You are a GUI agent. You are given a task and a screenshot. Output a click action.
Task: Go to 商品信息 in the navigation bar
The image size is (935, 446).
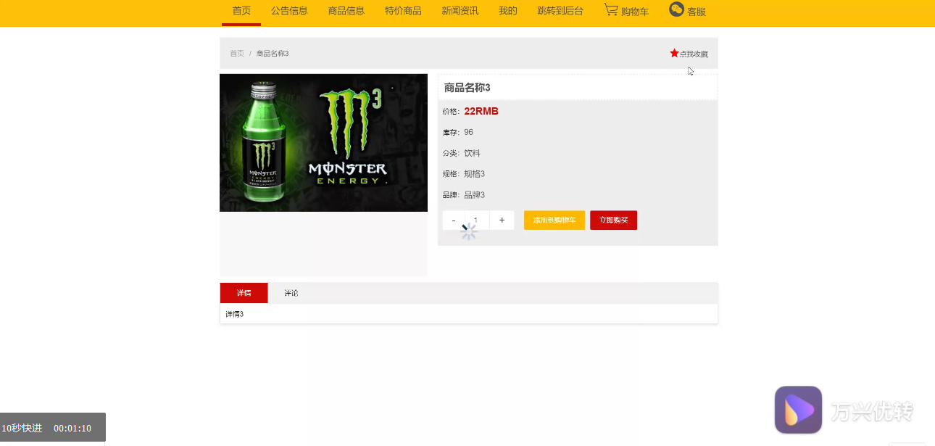click(346, 11)
